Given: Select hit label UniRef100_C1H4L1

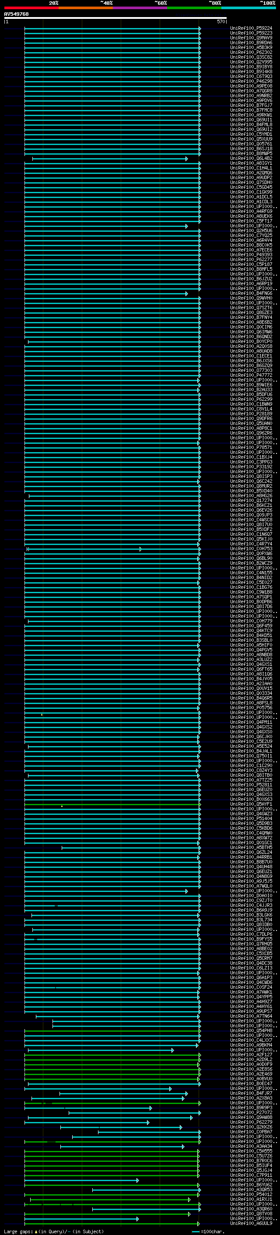Looking at the screenshot, I should coord(251,168).
